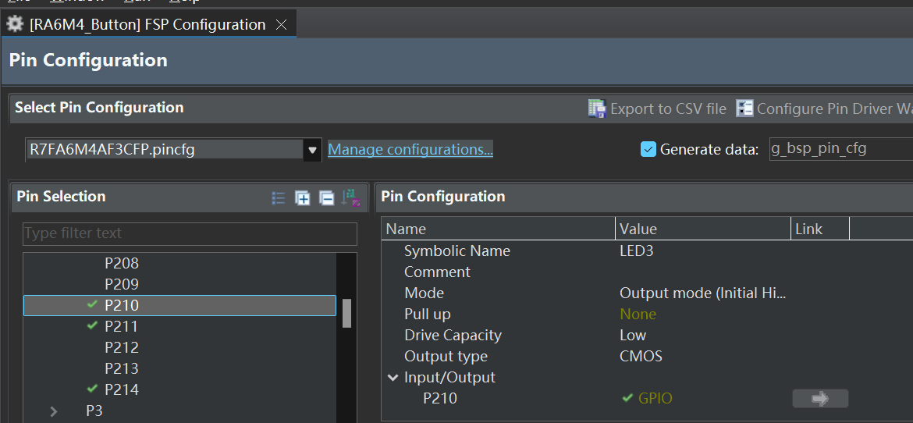Click Configure Pin Driver label
Viewport: 913px width, 423px height.
(834, 109)
